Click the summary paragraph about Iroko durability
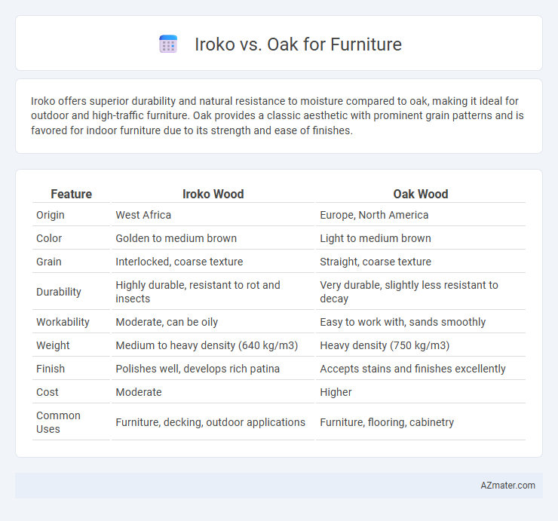 pyautogui.click(x=277, y=115)
